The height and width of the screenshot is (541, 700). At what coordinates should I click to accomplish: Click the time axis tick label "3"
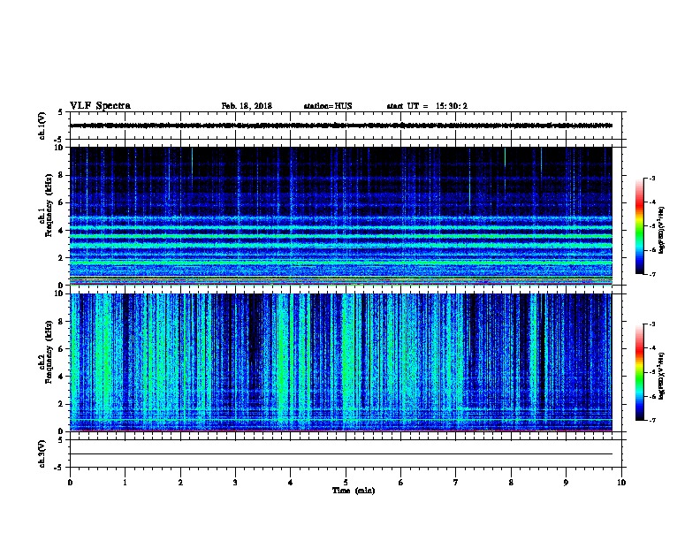coord(235,483)
